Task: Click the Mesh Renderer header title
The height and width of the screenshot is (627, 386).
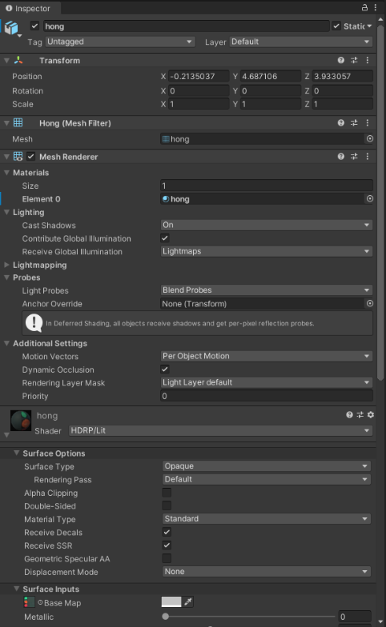Action: click(x=69, y=157)
